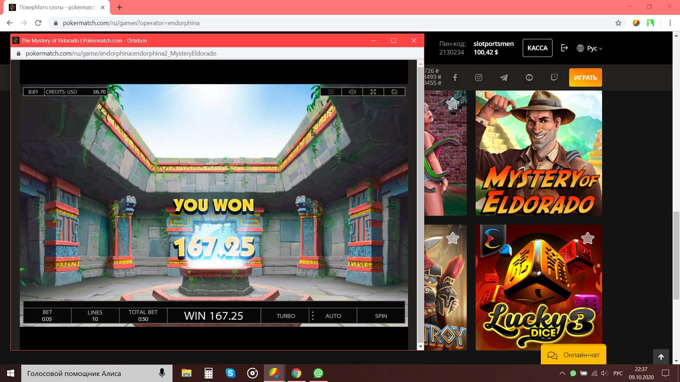Open the Twitch social icon
The width and height of the screenshot is (680, 382).
(554, 77)
